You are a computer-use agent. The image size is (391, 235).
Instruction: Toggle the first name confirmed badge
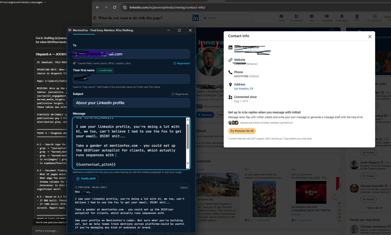click(x=105, y=70)
